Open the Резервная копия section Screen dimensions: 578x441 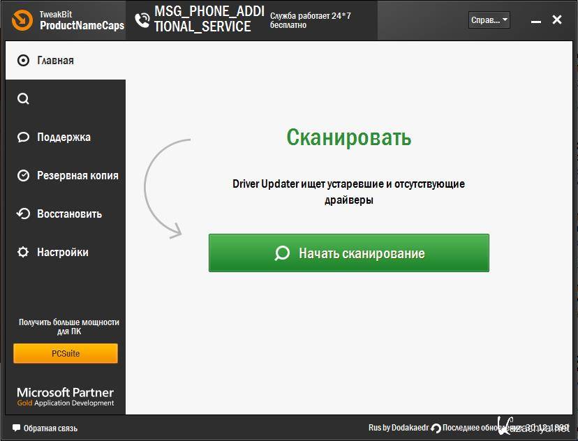tap(77, 176)
